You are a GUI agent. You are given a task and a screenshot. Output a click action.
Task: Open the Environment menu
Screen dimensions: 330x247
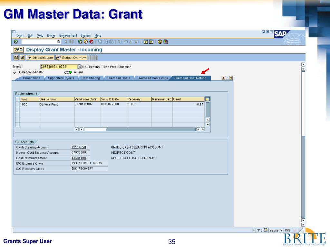tap(68, 35)
